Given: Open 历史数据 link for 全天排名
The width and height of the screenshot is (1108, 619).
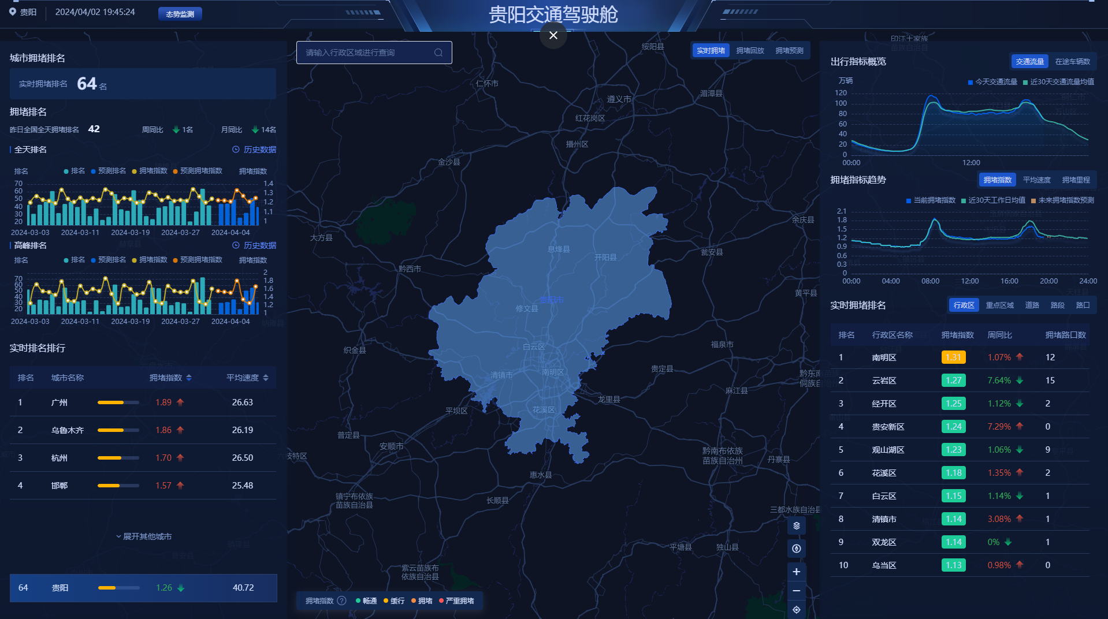Looking at the screenshot, I should point(254,150).
